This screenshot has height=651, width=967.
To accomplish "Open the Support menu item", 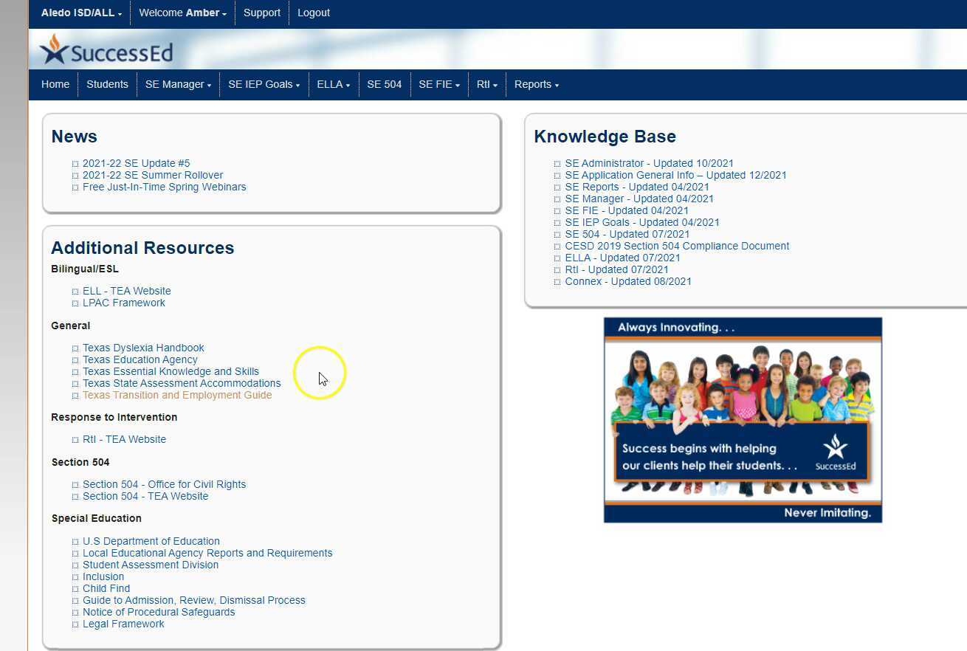I will [261, 13].
